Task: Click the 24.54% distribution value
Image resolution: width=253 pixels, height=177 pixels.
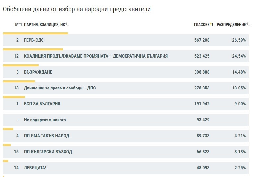Action: [239, 56]
